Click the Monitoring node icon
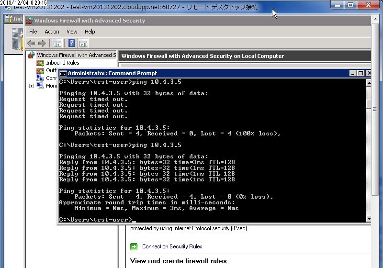Screen dimensions: 383x268 [40, 86]
